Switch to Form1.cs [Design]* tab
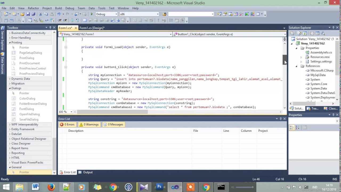This screenshot has height=192, width=341. (x=92, y=28)
